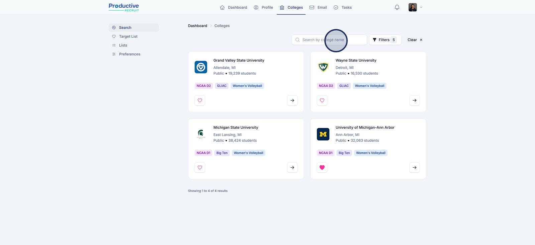The image size is (535, 245).
Task: Focus the Search by college name field
Action: (x=329, y=40)
